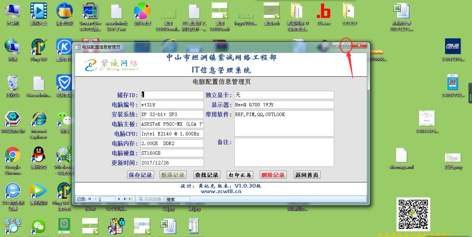Open the 171217 folder
Viewport: 472px width, 237px height.
349,14
